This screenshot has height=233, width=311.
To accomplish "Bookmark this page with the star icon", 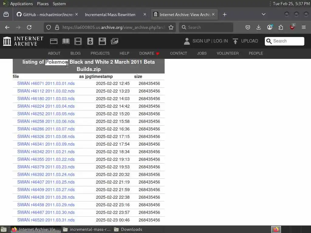I will pos(171,27).
